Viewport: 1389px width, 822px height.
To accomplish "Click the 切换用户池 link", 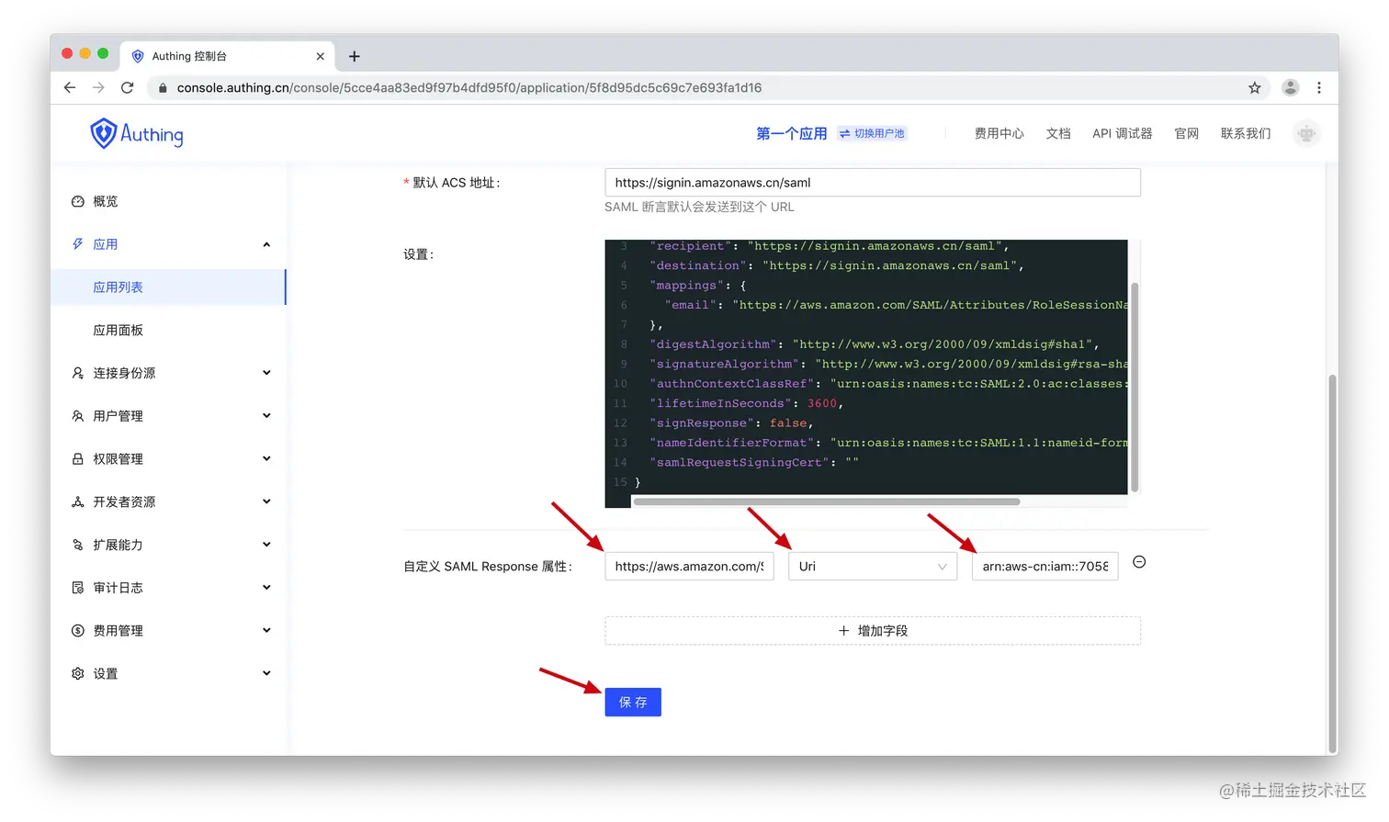I will click(872, 134).
